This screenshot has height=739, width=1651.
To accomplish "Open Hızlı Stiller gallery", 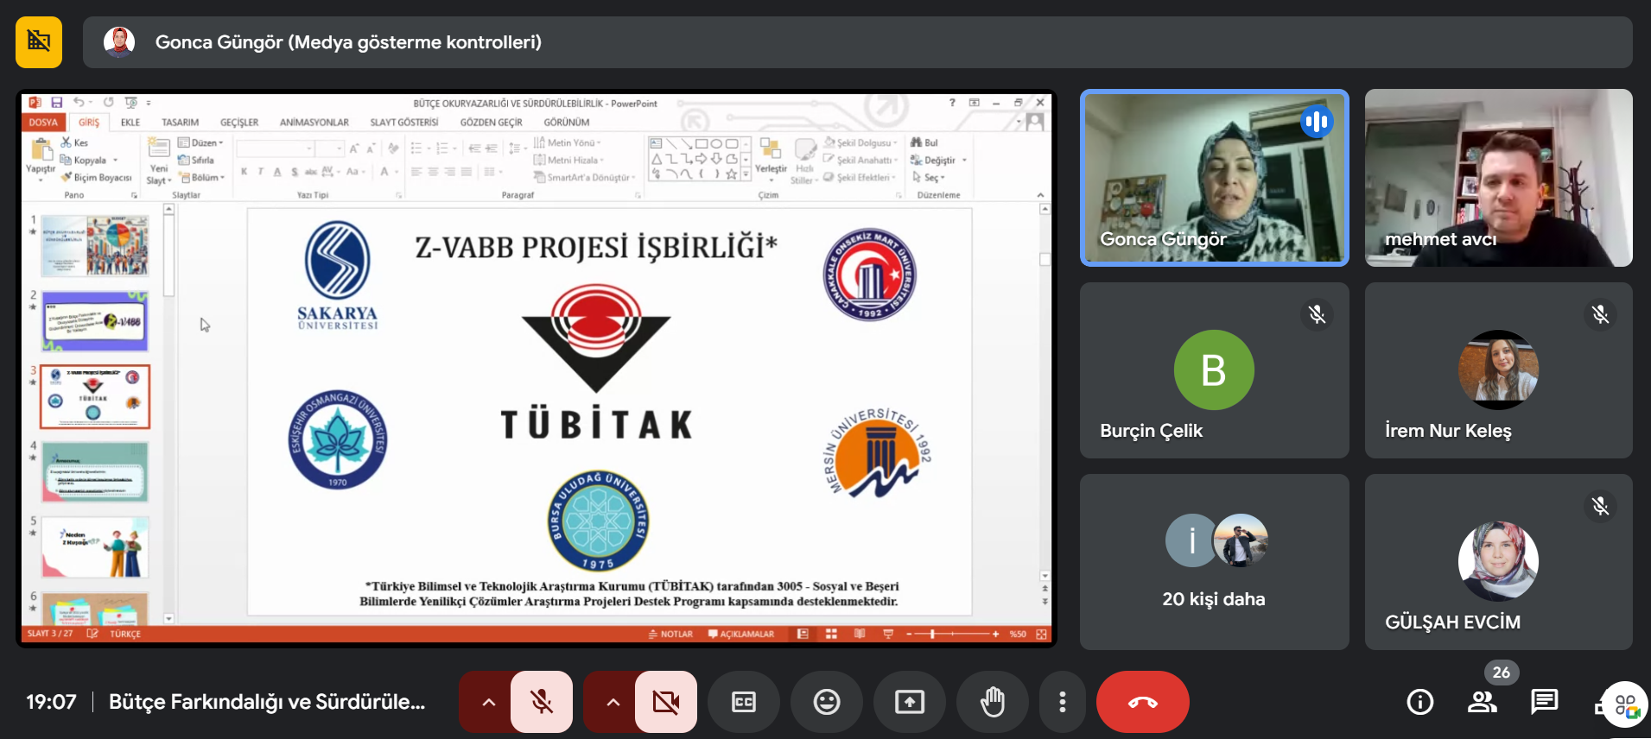I will tap(803, 161).
